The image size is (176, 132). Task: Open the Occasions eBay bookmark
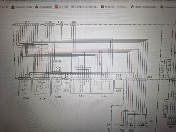point(22,7)
